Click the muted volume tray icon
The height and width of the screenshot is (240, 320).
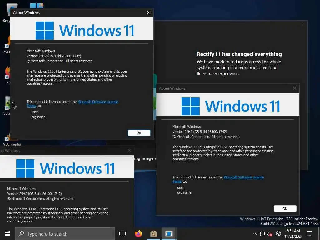[x=270, y=234]
